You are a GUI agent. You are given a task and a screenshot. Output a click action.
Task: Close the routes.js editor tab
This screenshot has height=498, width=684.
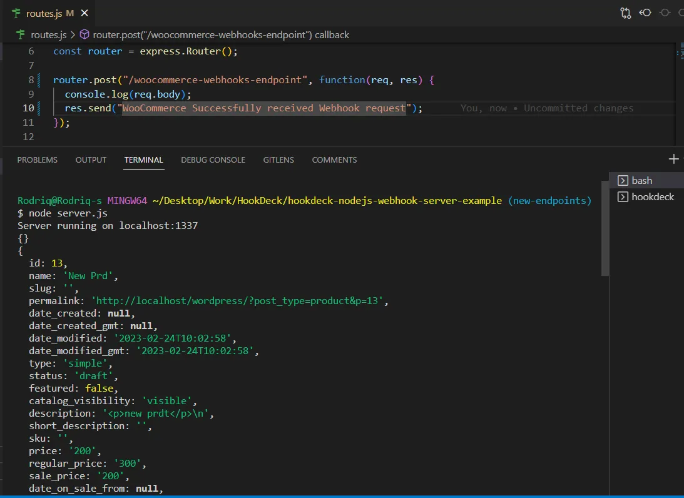[x=84, y=13]
